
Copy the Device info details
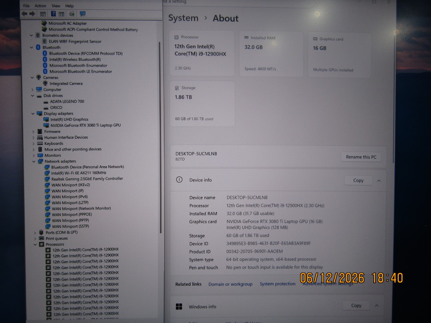358,180
